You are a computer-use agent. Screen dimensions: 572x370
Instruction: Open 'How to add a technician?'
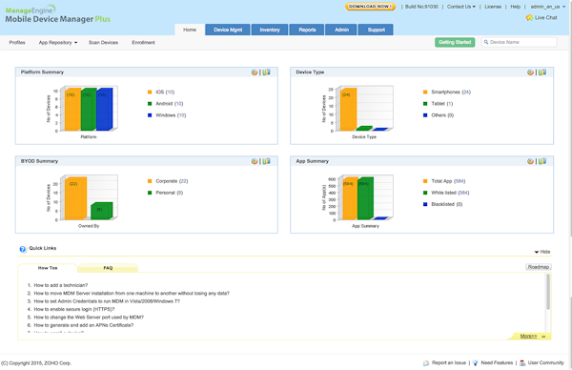tap(61, 285)
